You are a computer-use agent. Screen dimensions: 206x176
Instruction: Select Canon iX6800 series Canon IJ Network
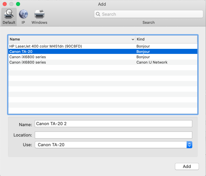(x=103, y=62)
